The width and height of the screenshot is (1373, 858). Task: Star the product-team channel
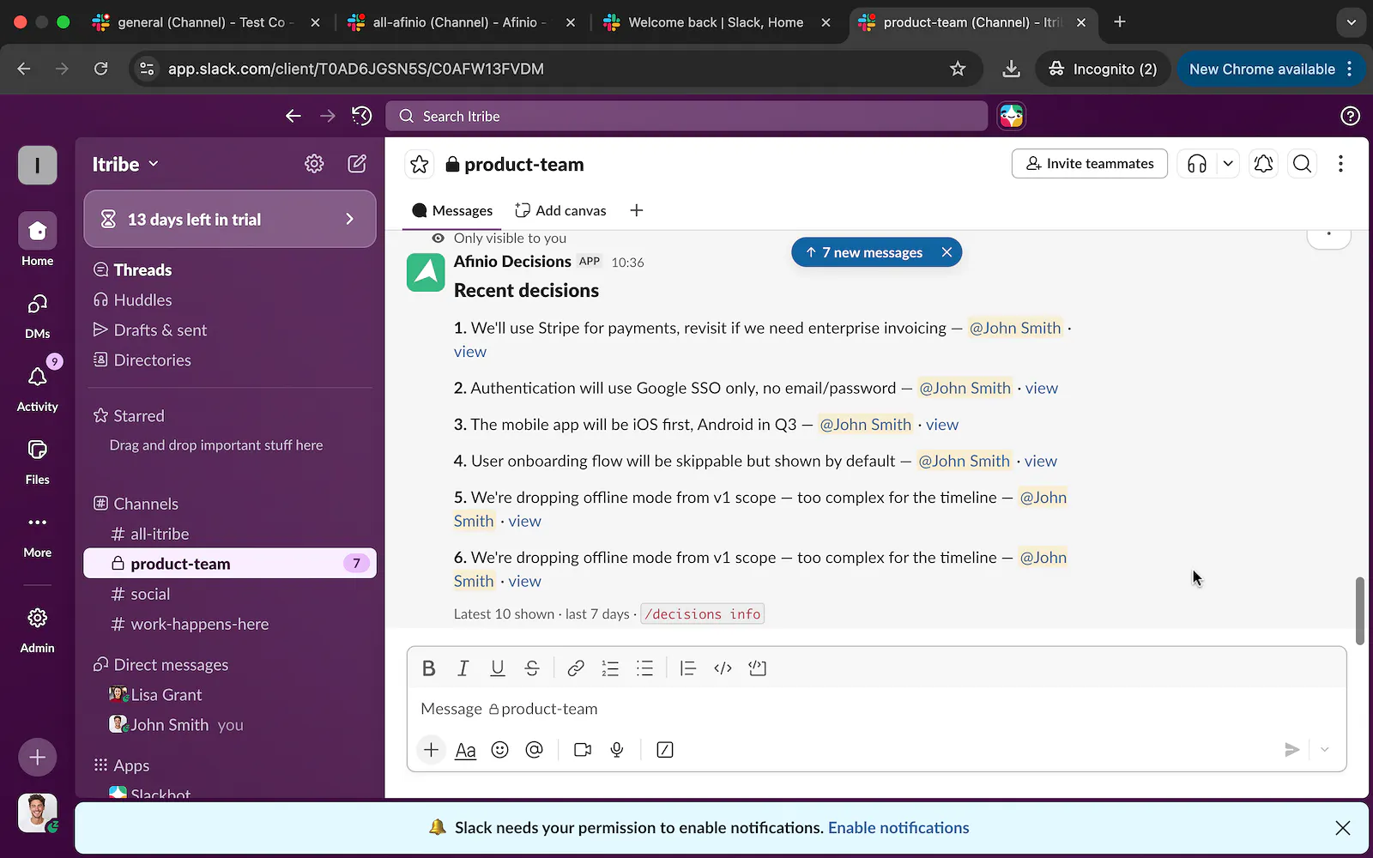pyautogui.click(x=420, y=164)
